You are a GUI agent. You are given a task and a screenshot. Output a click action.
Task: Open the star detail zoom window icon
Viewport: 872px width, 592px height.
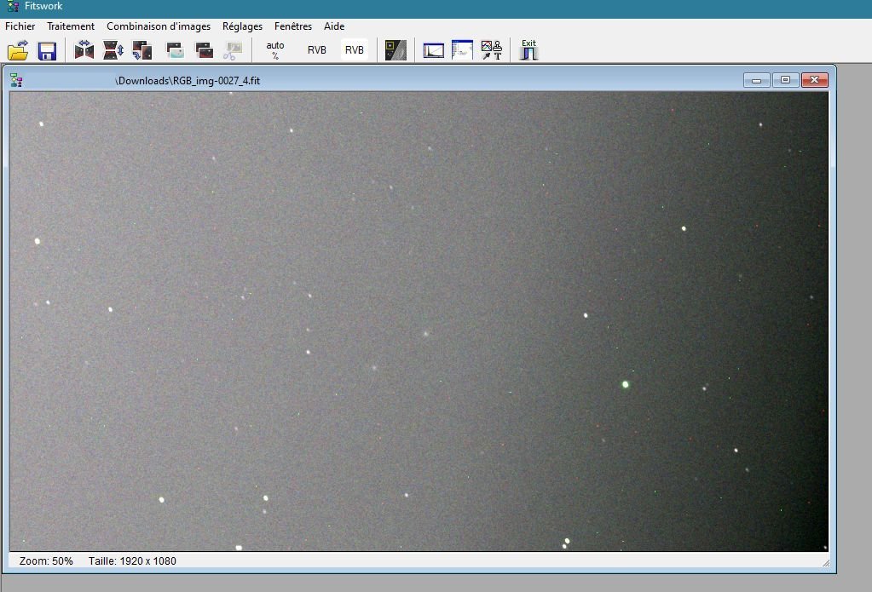pos(396,50)
